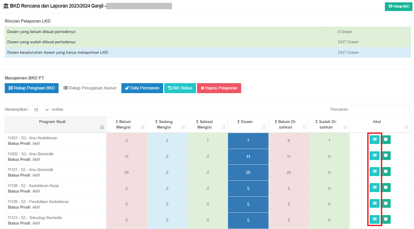The height and width of the screenshot is (229, 414).
Task: Click Alih Status button
Action: pyautogui.click(x=180, y=88)
